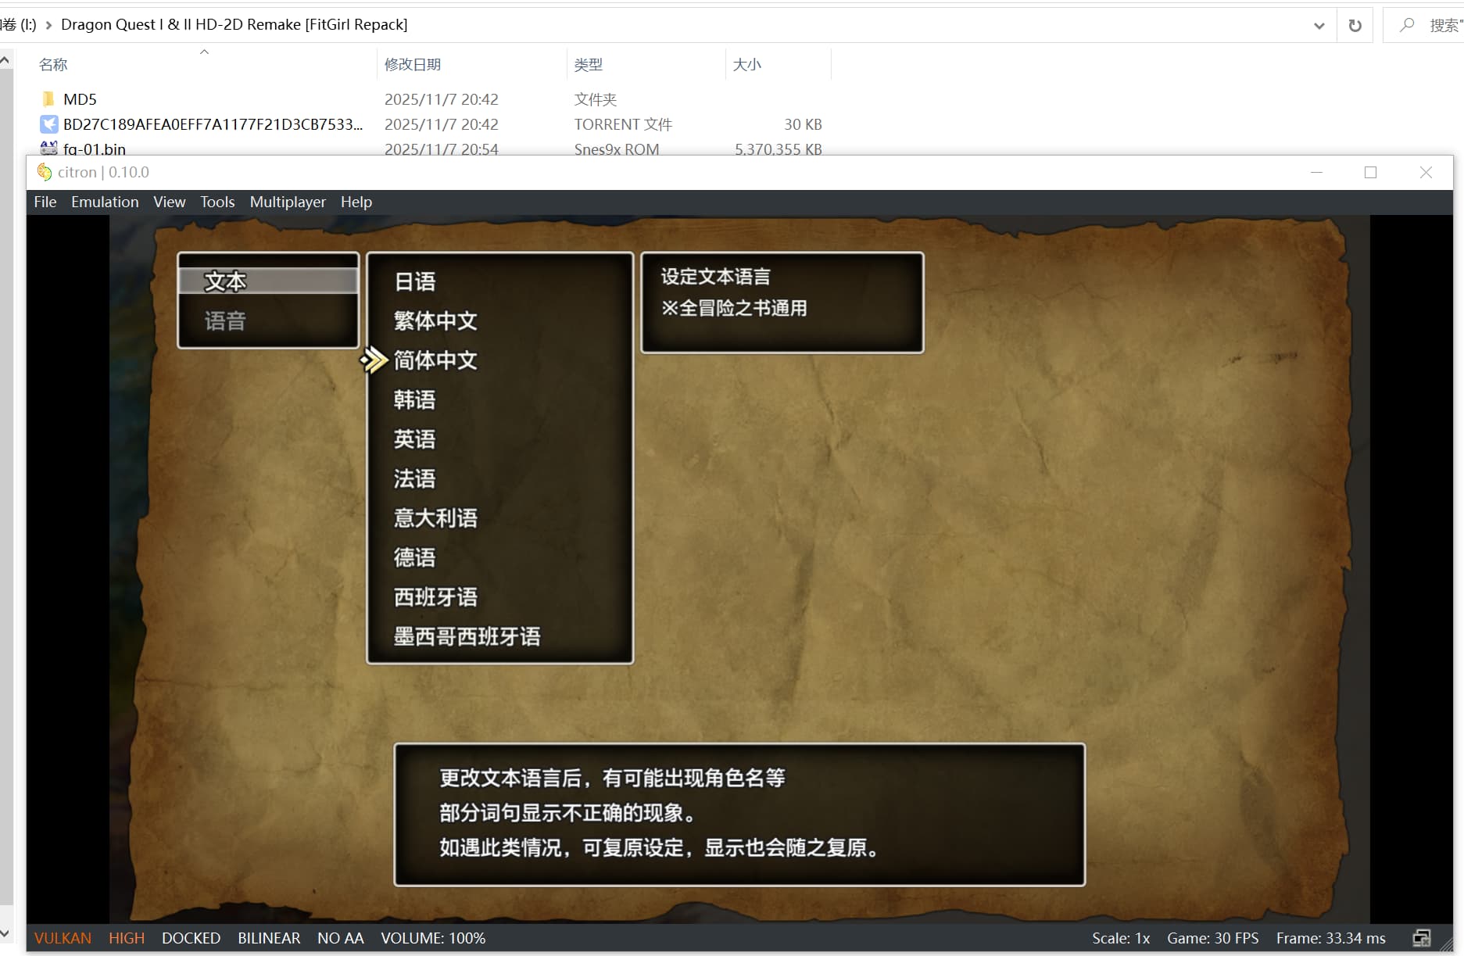Toggle the NO AA anti-aliasing setting
Screen dimensions: 1464x956
coord(341,938)
